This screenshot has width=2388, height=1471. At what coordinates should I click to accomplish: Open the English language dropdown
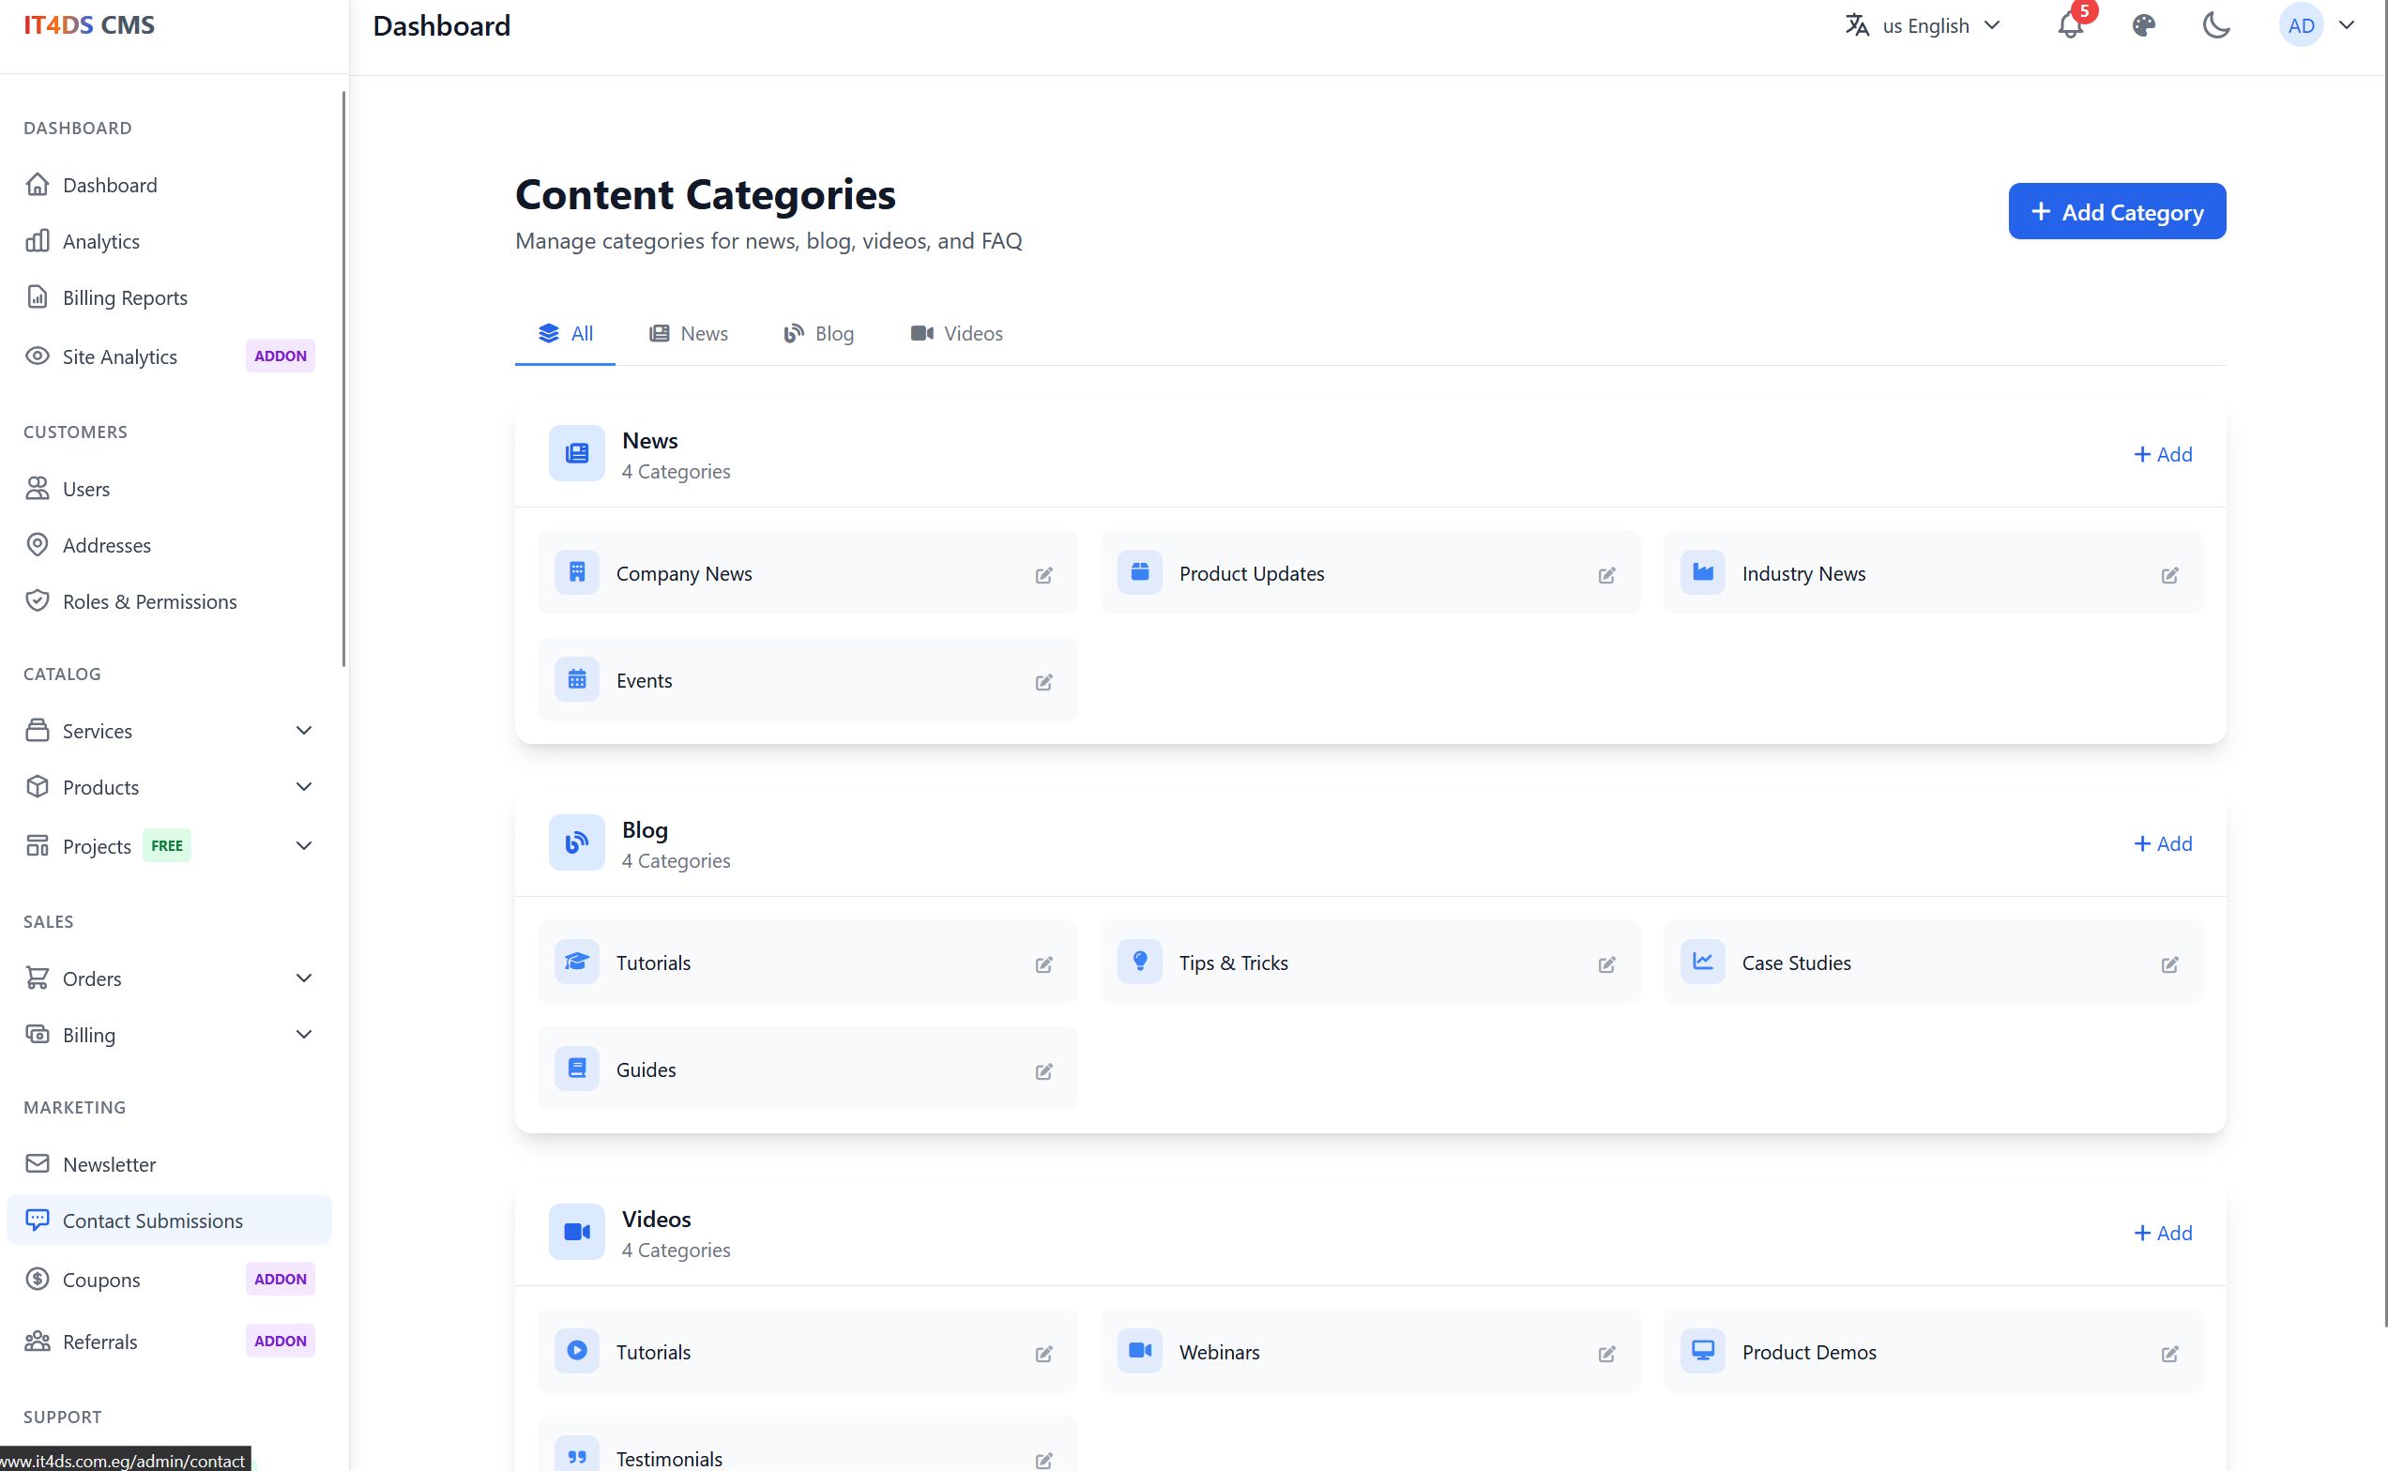tap(1923, 26)
